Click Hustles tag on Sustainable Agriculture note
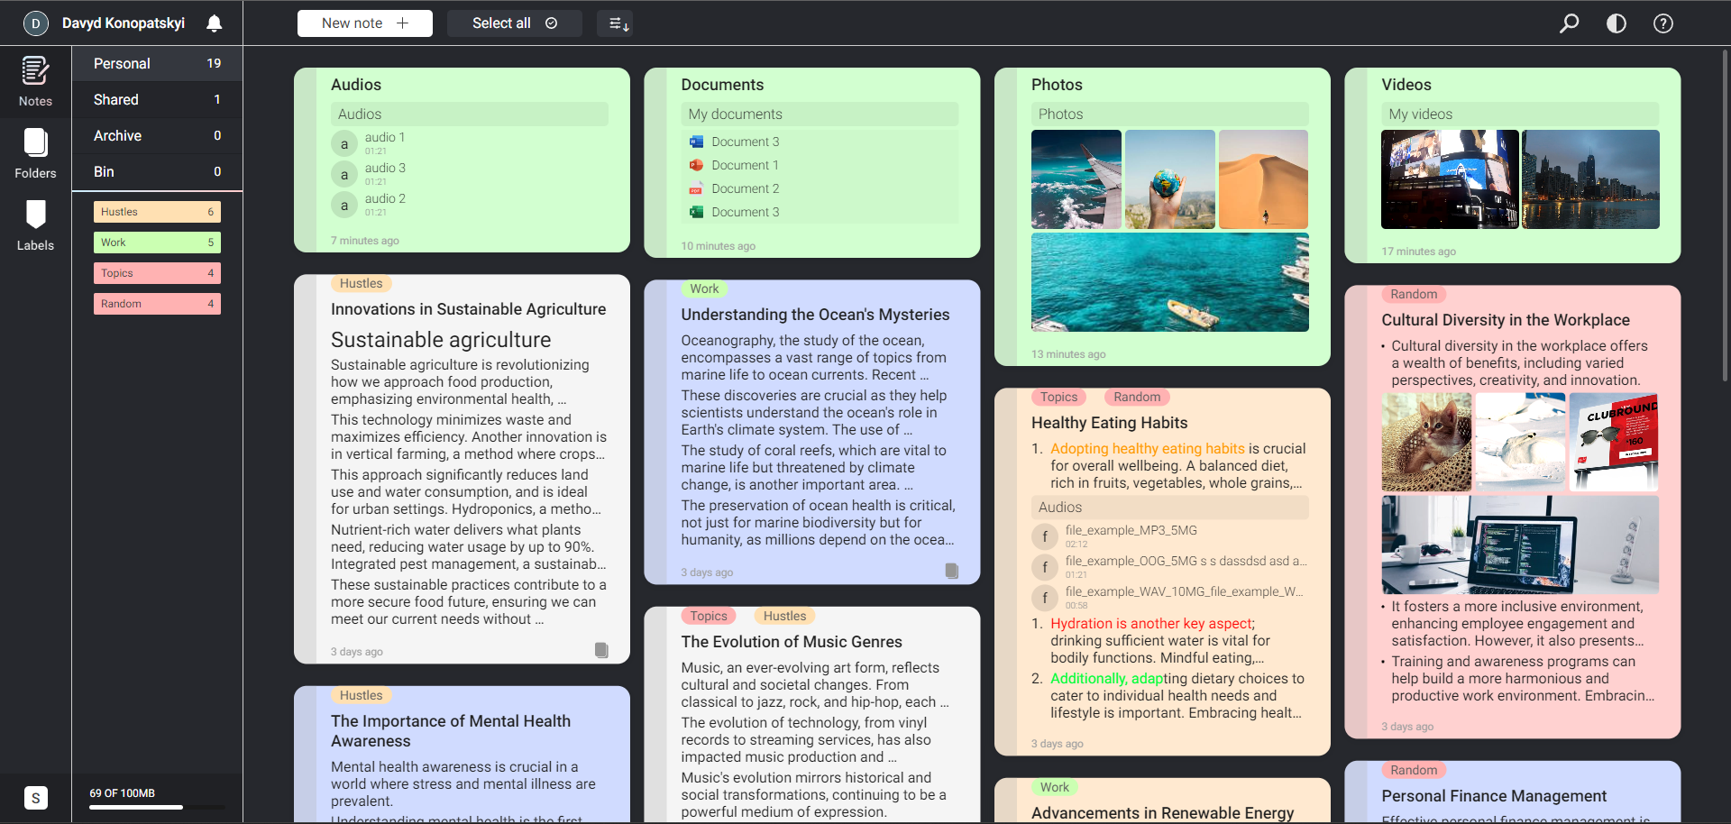Viewport: 1731px width, 824px height. [361, 283]
